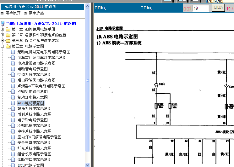
Task: Open 冷却风扇电路示意图 entry
Action: pos(34,126)
